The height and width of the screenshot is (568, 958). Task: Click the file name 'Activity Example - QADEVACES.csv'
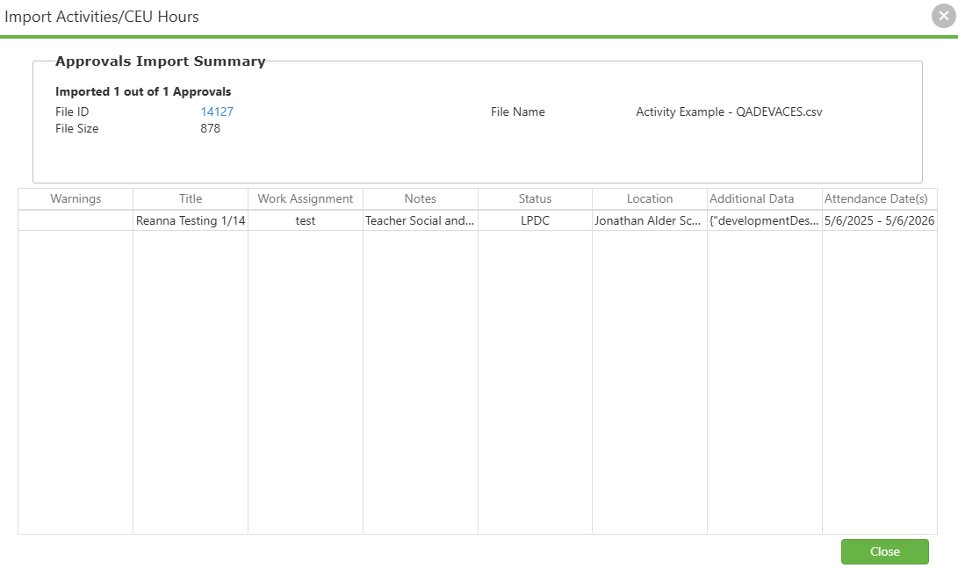(729, 111)
